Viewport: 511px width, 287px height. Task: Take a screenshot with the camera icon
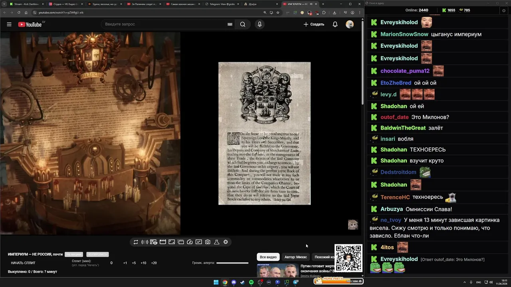click(208, 242)
